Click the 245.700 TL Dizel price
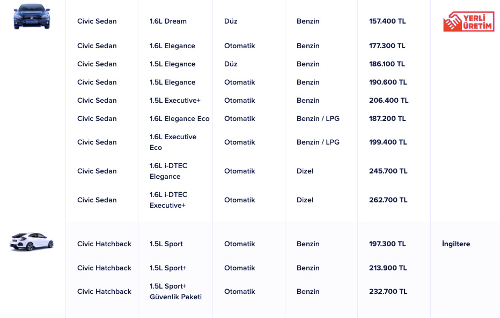 388,171
